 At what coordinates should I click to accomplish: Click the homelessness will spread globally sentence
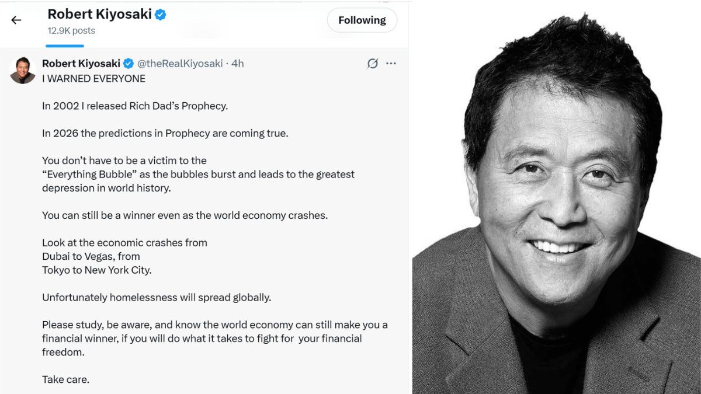point(157,297)
